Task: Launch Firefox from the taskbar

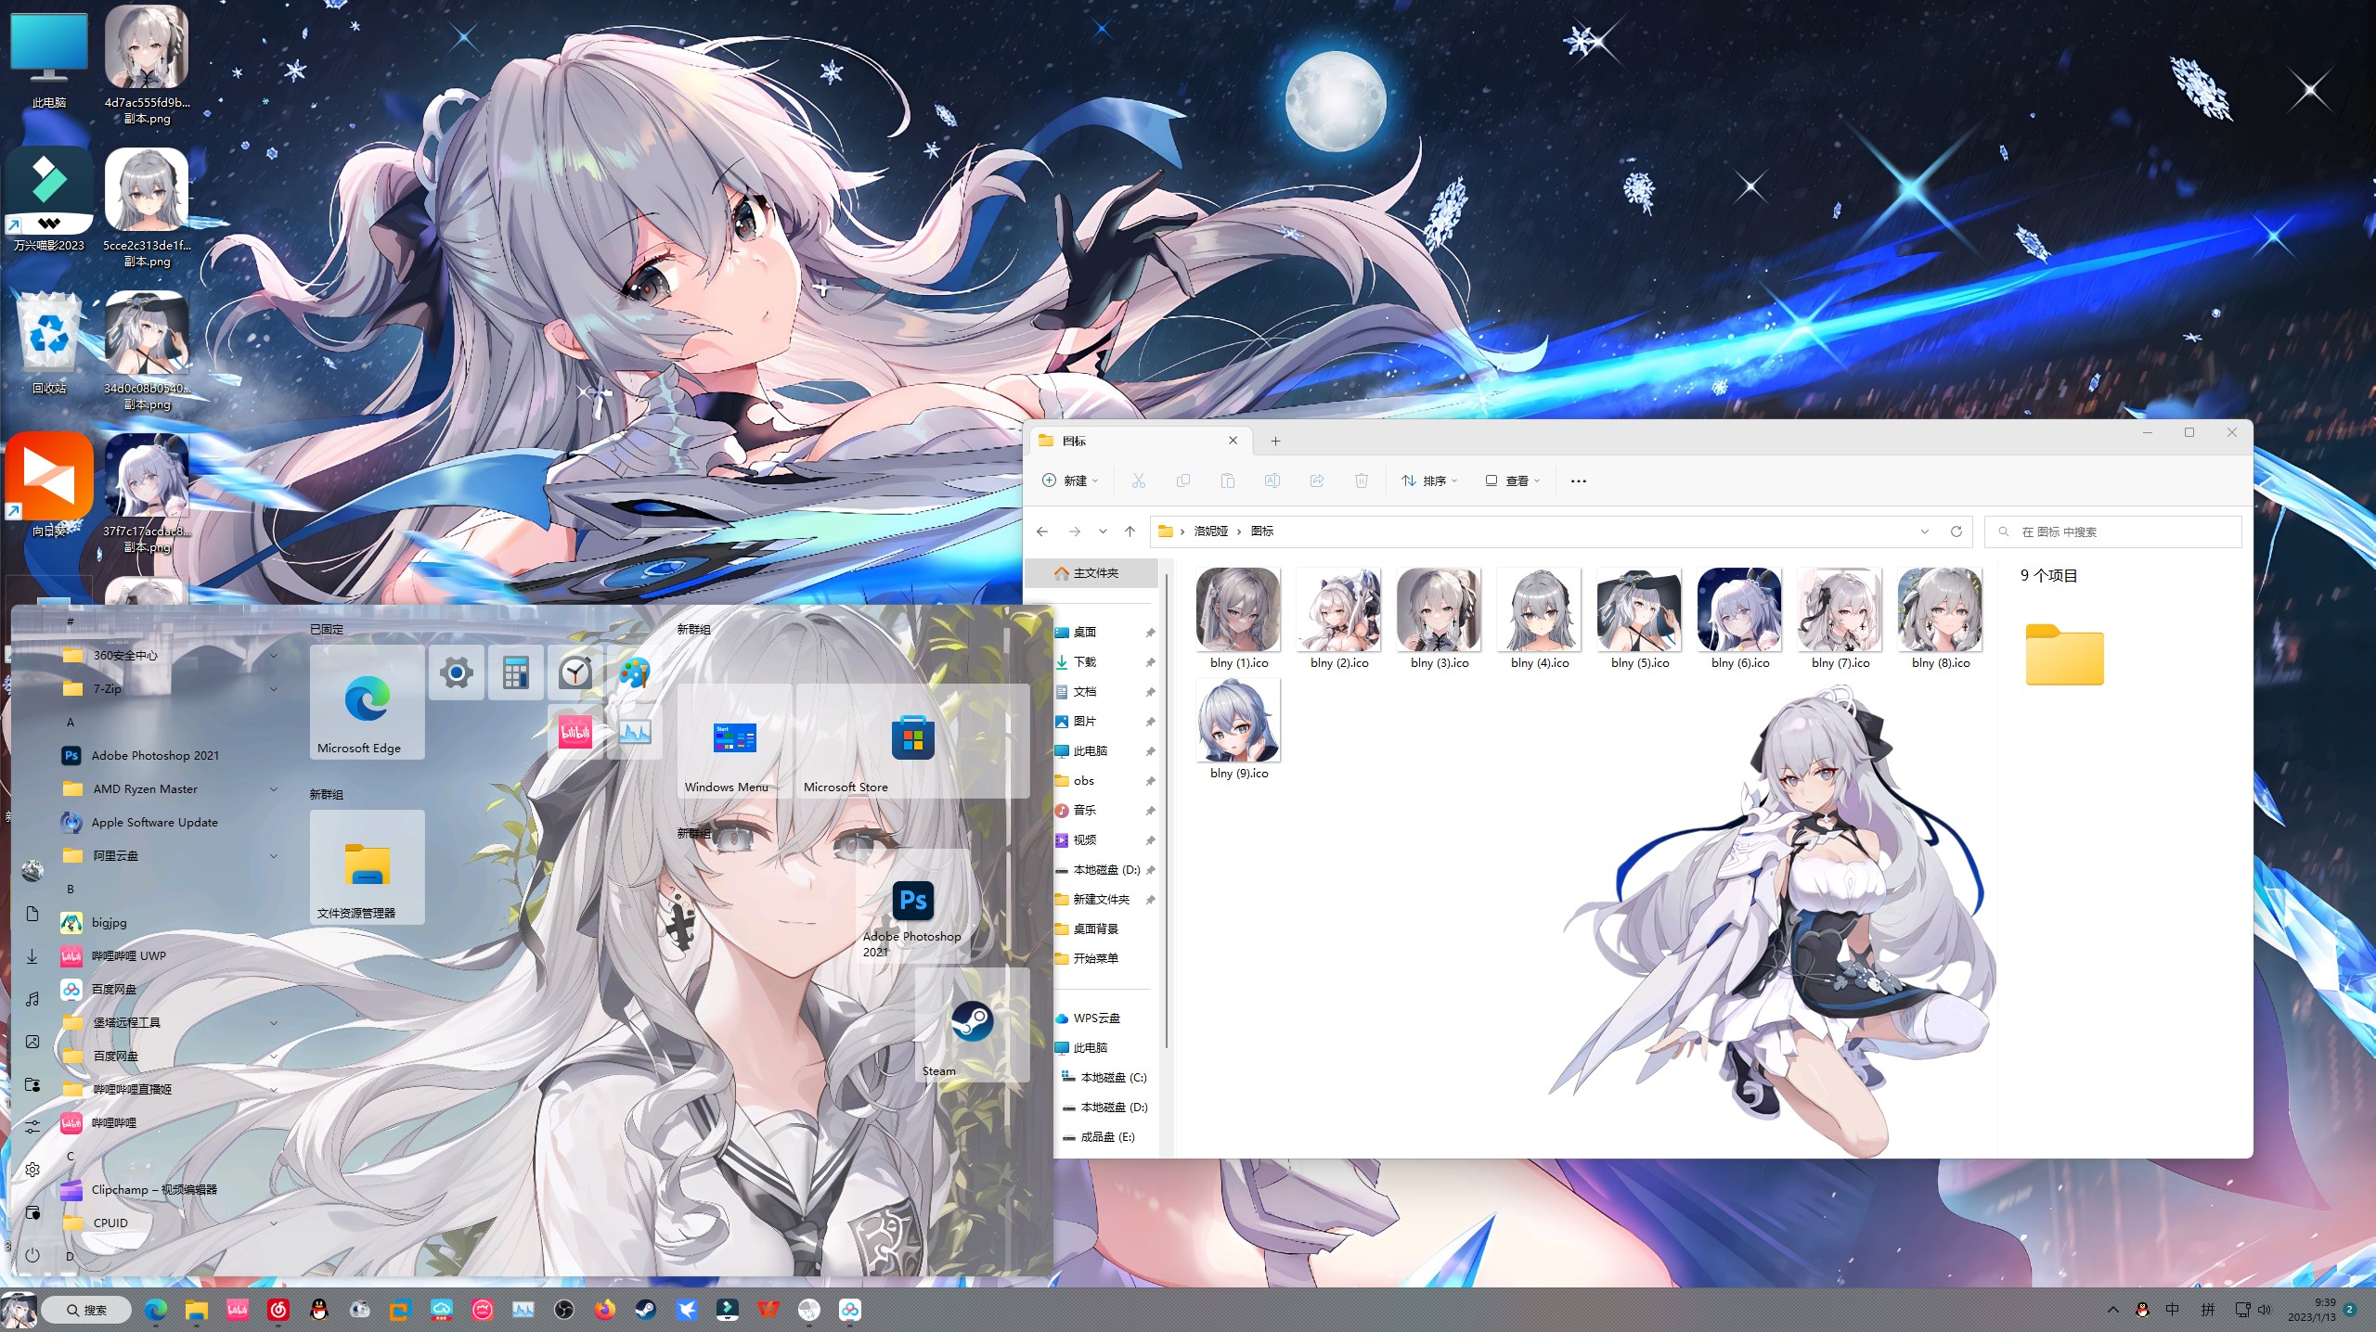Action: pyautogui.click(x=605, y=1310)
